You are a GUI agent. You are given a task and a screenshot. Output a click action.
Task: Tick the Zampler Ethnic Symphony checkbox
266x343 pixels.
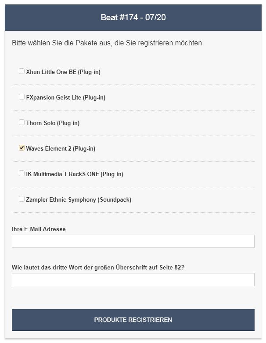pyautogui.click(x=22, y=199)
